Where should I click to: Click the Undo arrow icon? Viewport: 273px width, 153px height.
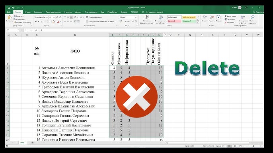click(13, 8)
